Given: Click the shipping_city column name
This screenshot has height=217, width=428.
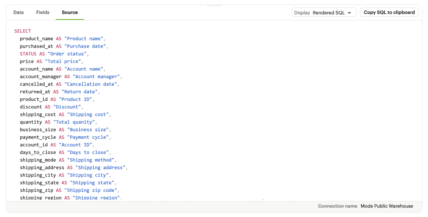Looking at the screenshot, I should 38,175.
